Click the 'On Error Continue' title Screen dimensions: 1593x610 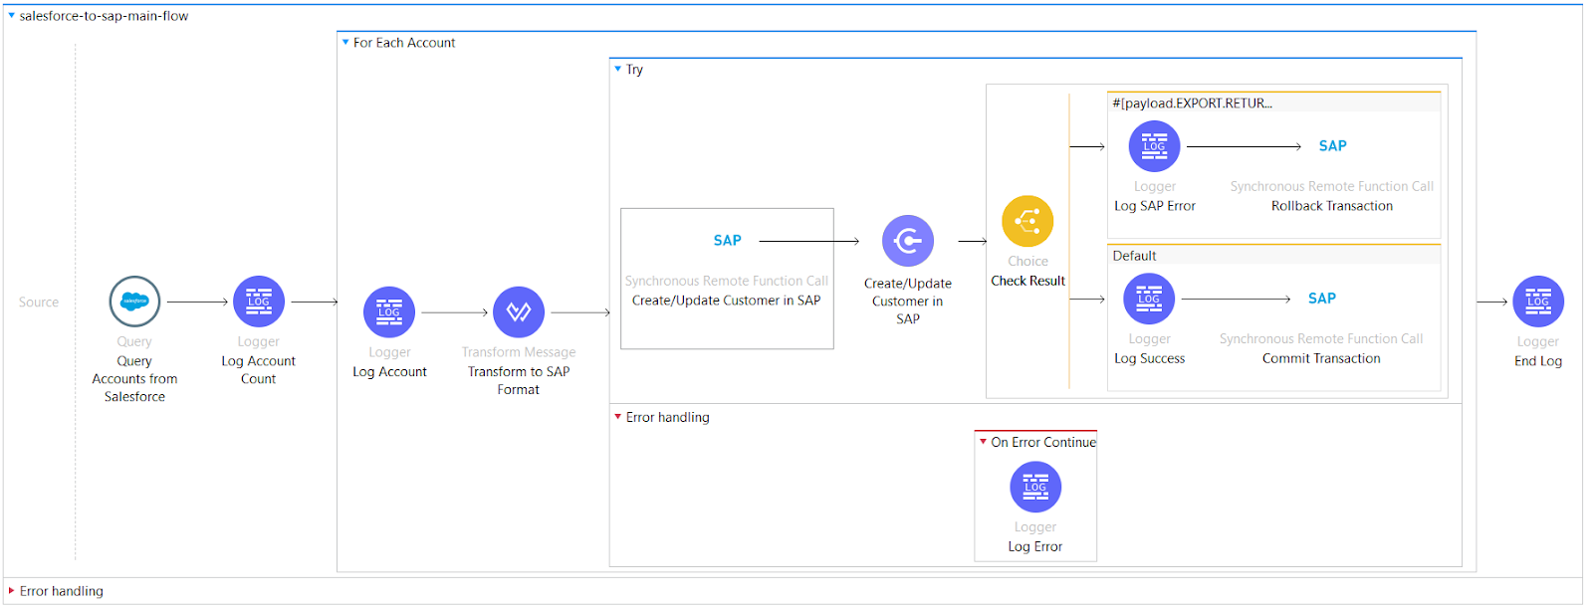[1043, 442]
